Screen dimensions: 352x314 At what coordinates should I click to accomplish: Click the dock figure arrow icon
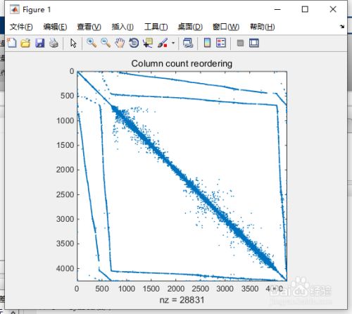point(342,27)
